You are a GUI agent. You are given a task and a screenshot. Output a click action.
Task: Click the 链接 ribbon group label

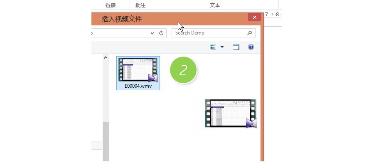pos(111,5)
